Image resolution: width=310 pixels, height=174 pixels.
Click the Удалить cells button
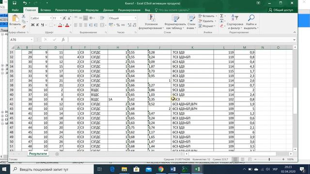(x=207, y=21)
